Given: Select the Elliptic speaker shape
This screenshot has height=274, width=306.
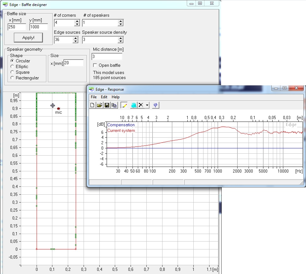Looking at the screenshot, I should (x=12, y=67).
